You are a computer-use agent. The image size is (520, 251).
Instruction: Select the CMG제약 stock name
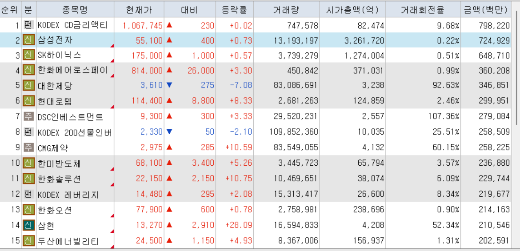pos(53,147)
